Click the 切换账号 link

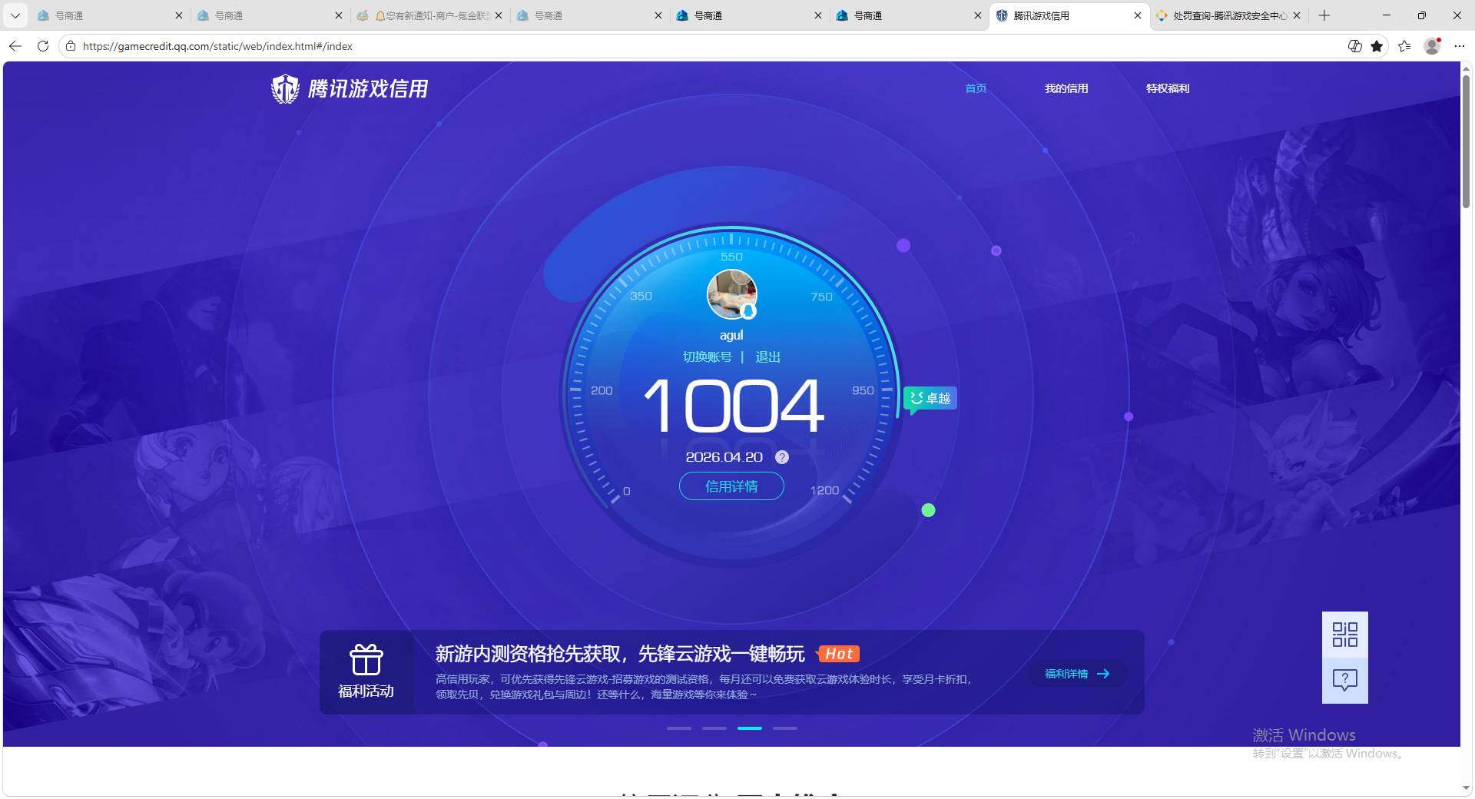click(708, 356)
